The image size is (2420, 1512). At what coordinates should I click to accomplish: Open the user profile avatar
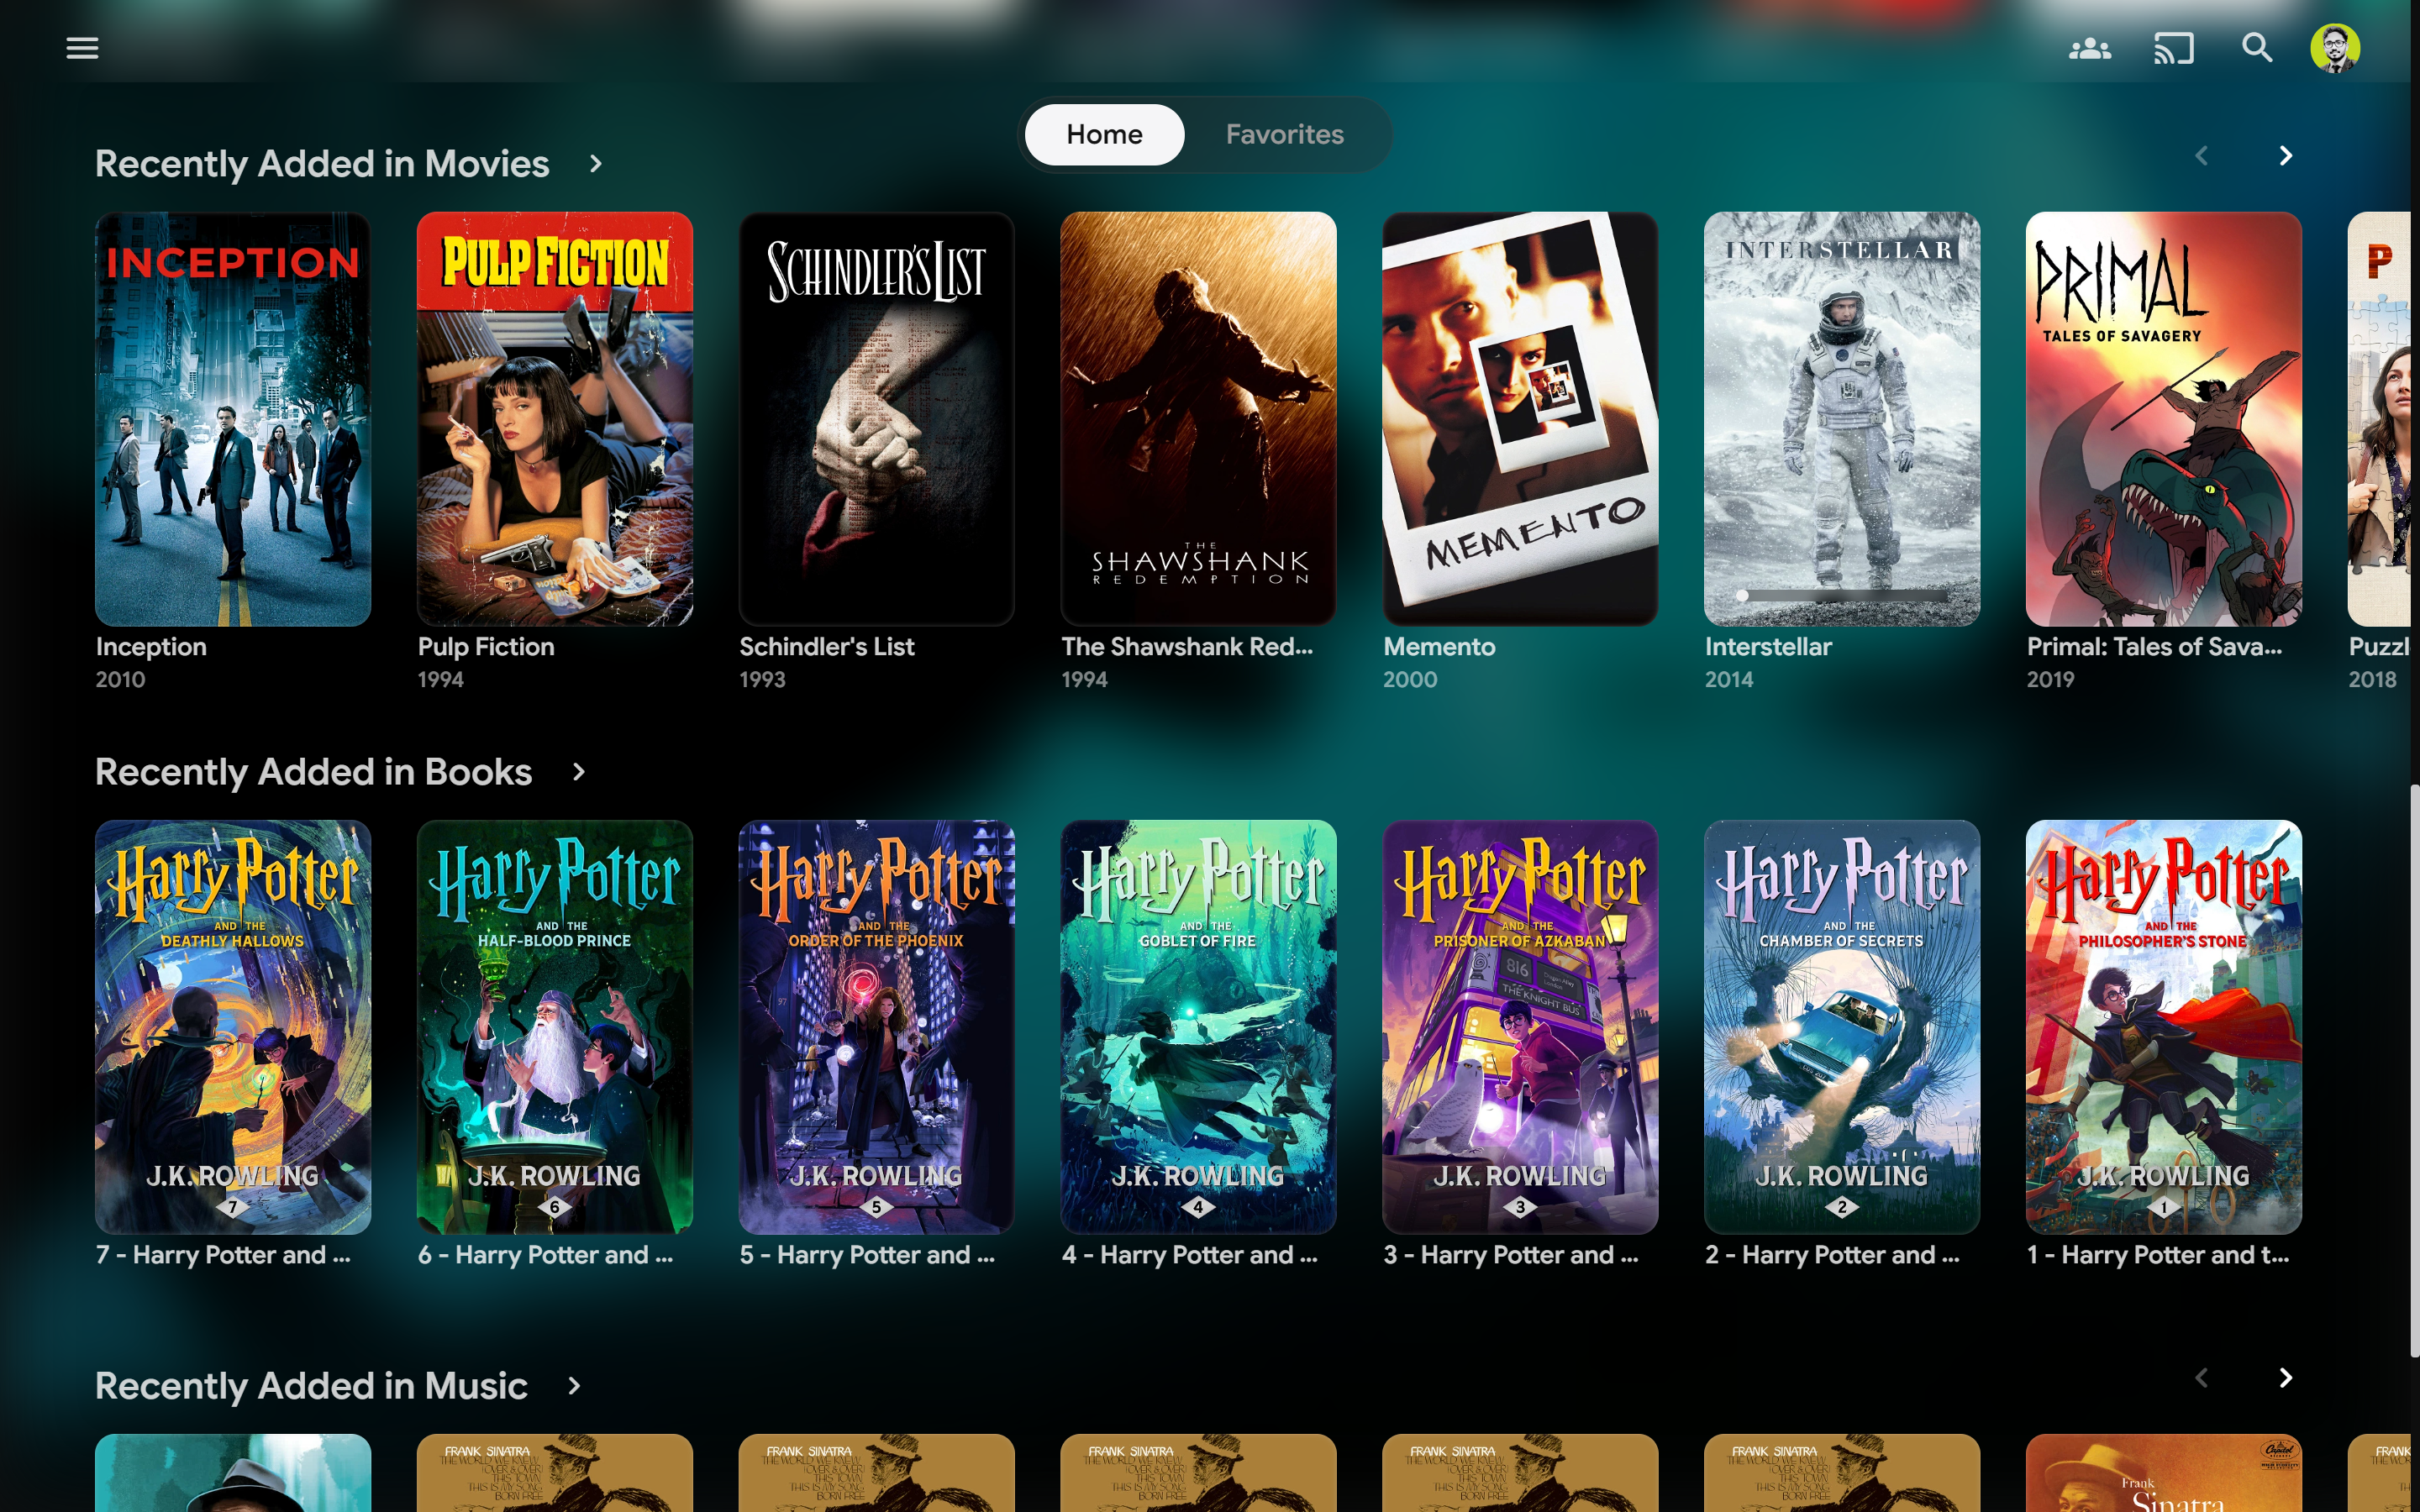coord(2335,48)
